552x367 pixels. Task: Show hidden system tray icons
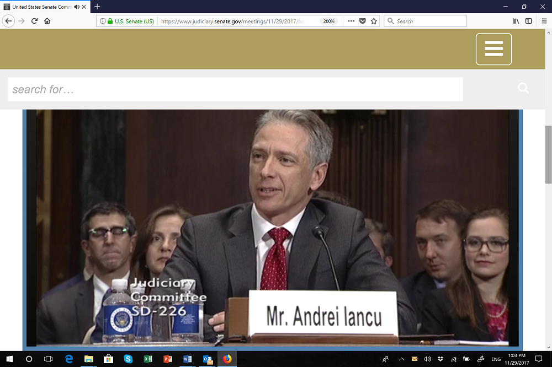coord(401,359)
